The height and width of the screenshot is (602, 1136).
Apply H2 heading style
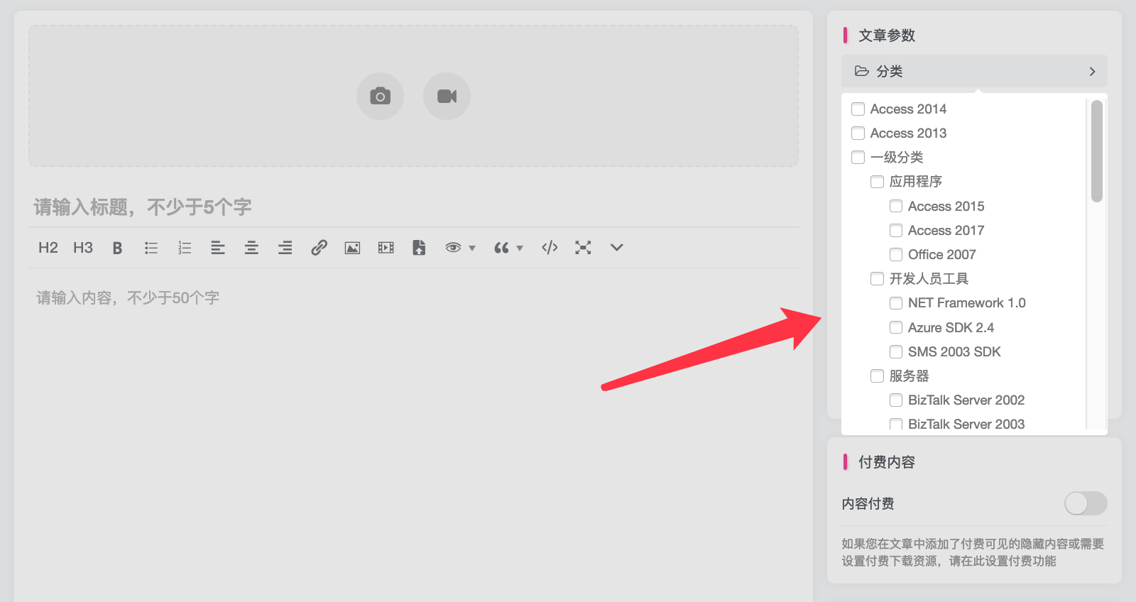48,248
